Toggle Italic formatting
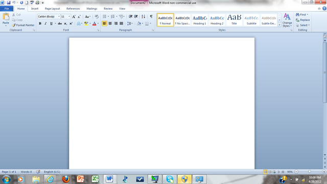The width and height of the screenshot is (327, 184). 45,24
